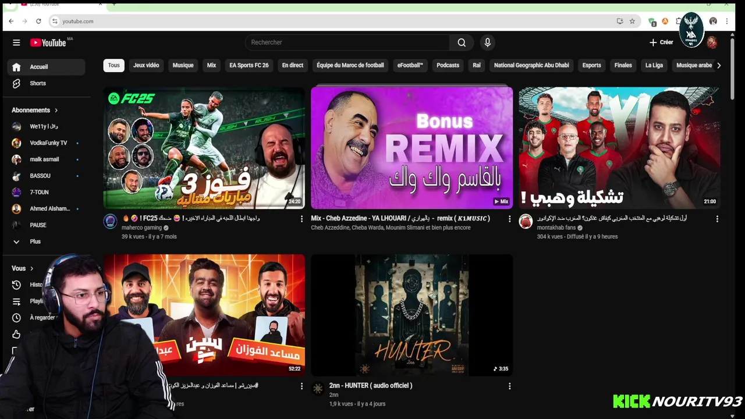The width and height of the screenshot is (745, 419).
Task: Play the montakhab fans lineup video
Action: [x=619, y=148]
